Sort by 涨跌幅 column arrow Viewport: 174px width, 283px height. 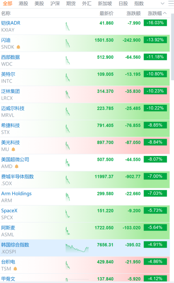[165, 13]
